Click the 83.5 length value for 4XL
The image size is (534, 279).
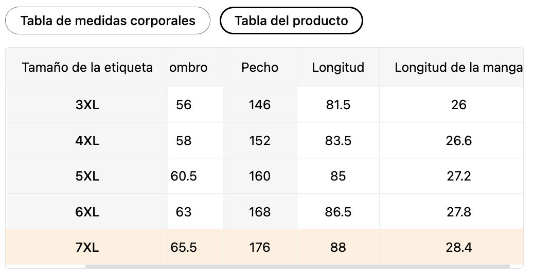338,141
